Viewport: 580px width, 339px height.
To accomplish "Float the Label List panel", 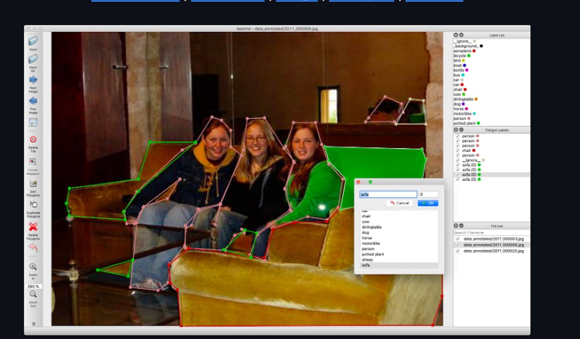I will pyautogui.click(x=461, y=35).
